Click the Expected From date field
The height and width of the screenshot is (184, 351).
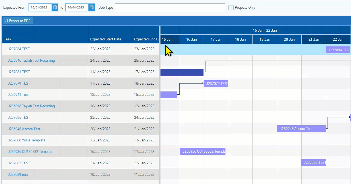[x=40, y=7]
